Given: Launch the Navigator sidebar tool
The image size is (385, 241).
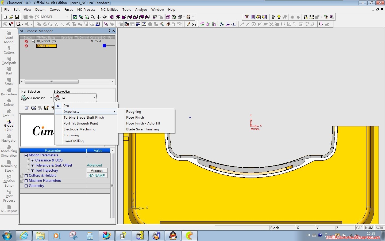Looking at the screenshot, I should point(9,138).
